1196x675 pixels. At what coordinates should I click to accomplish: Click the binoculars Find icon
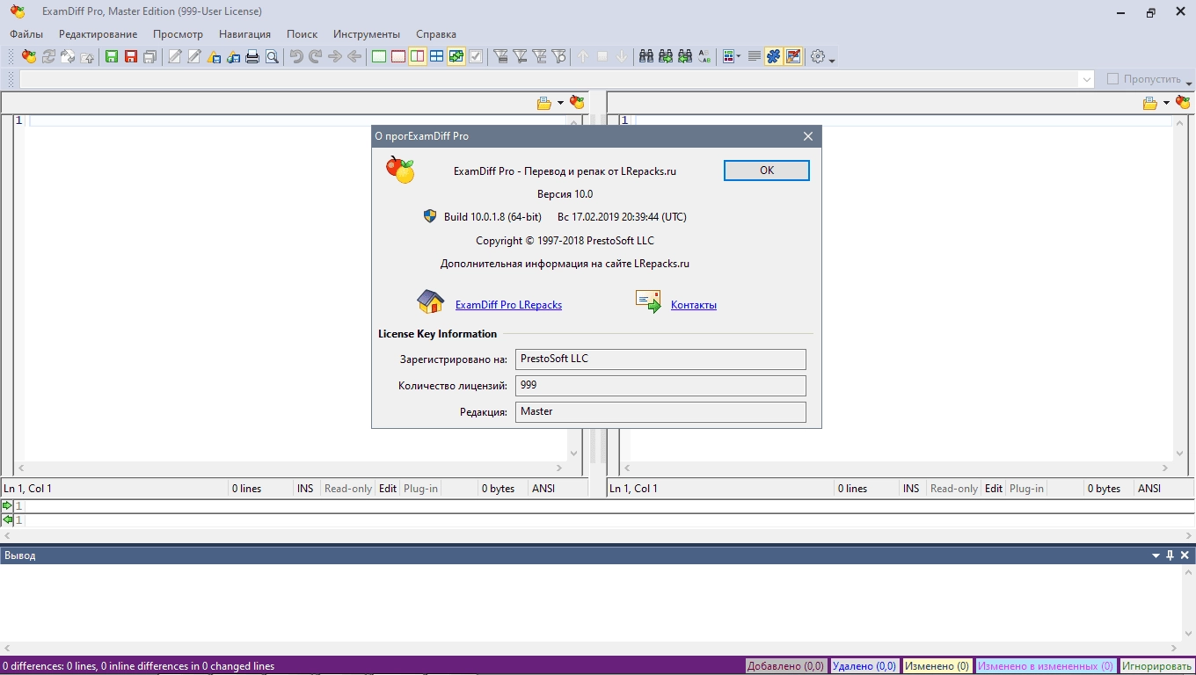click(646, 56)
